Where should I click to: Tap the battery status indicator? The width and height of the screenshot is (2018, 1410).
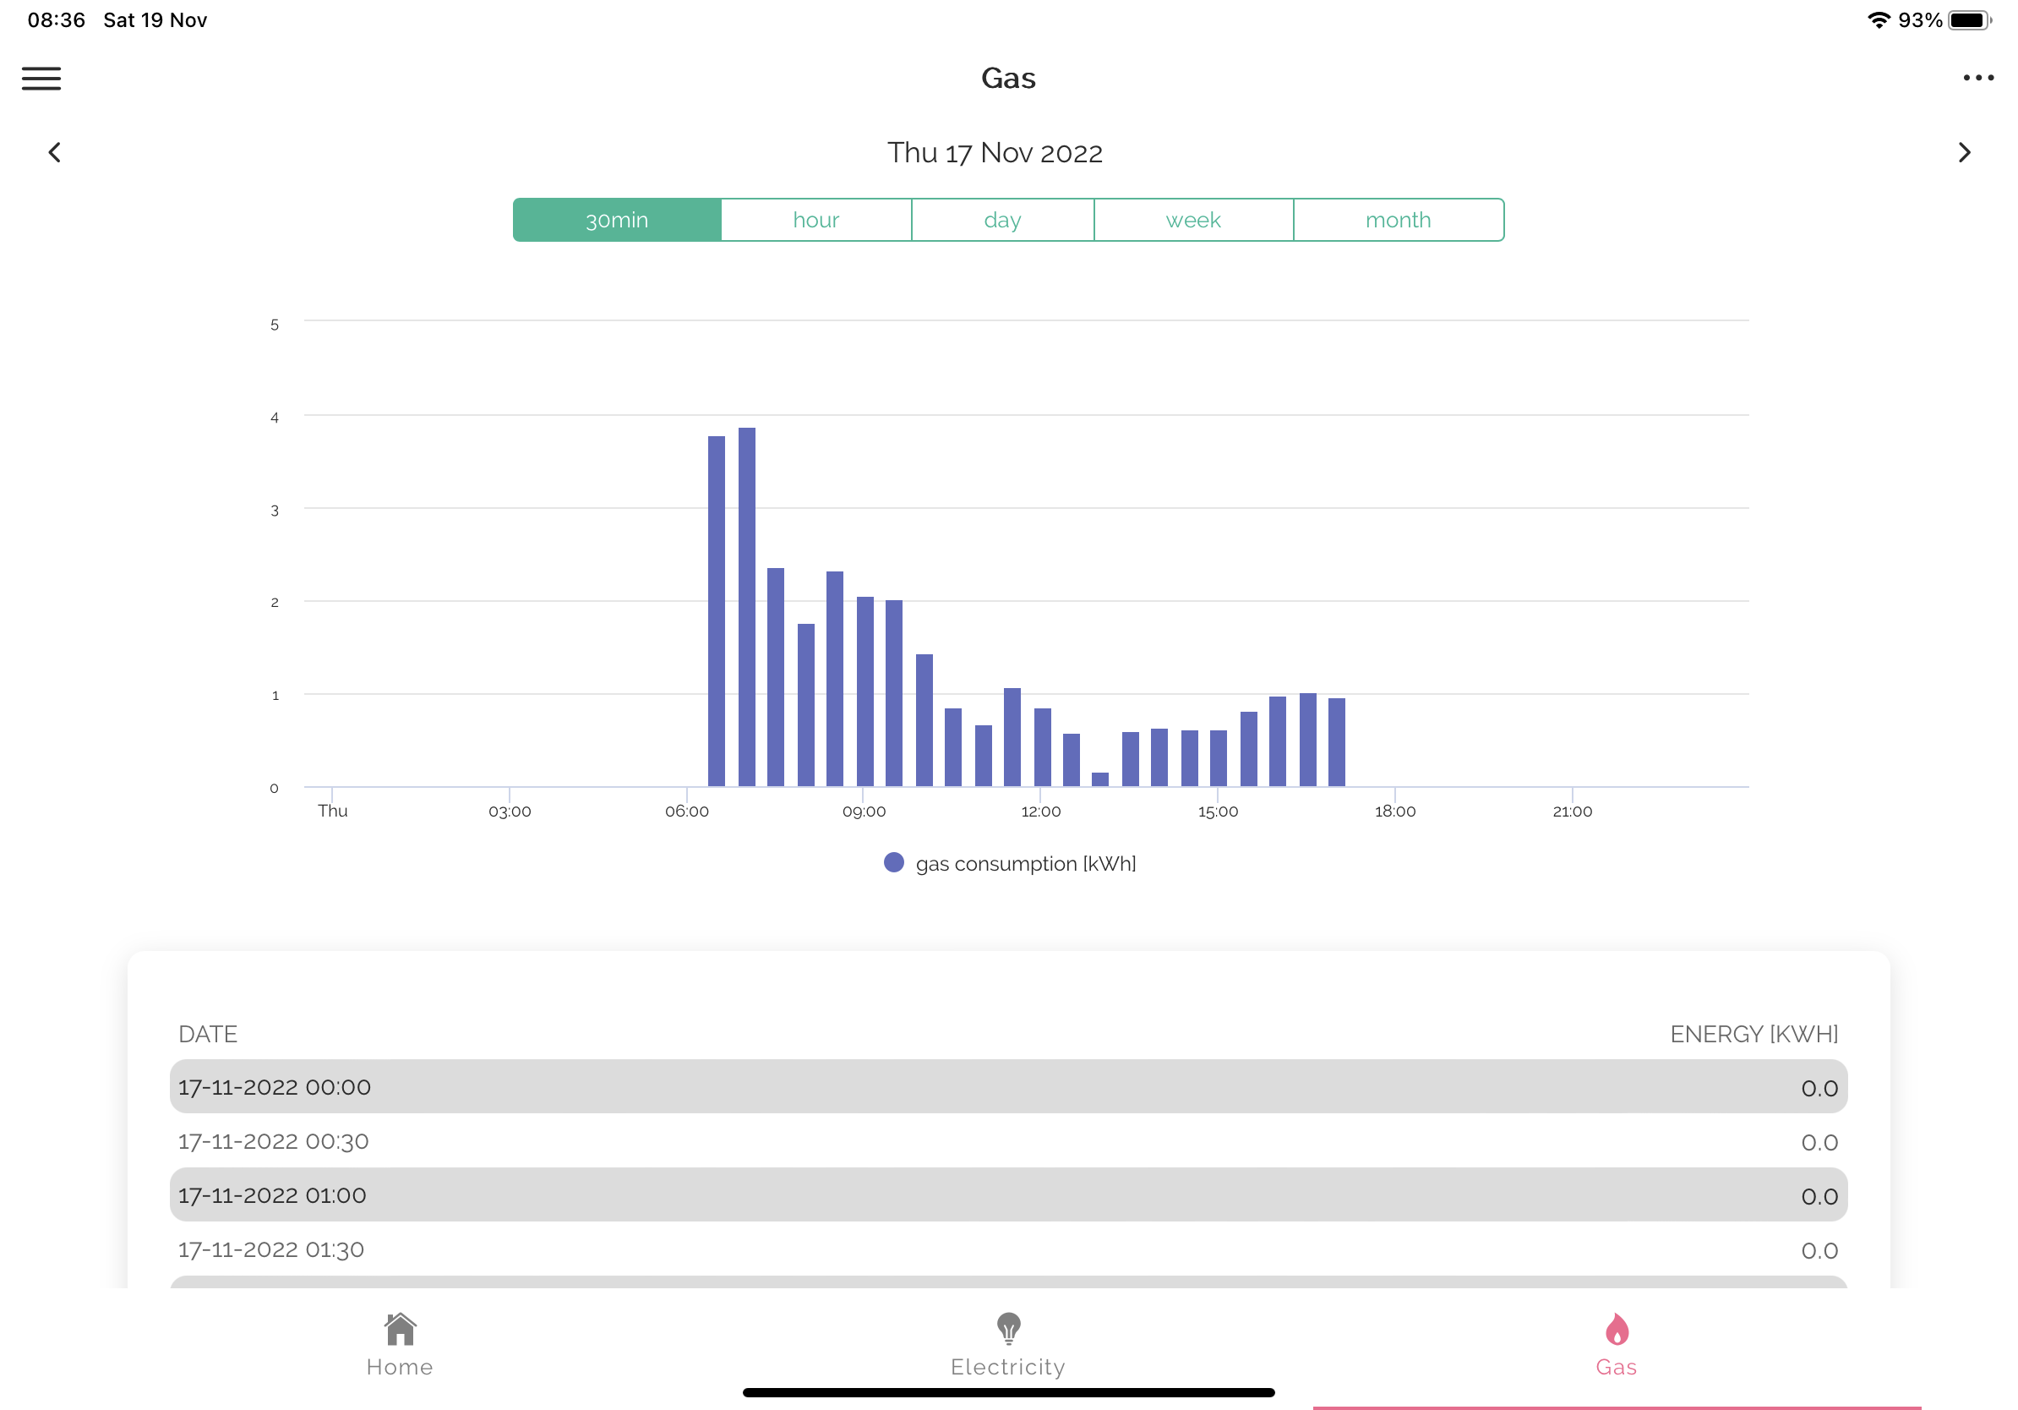1969,20
